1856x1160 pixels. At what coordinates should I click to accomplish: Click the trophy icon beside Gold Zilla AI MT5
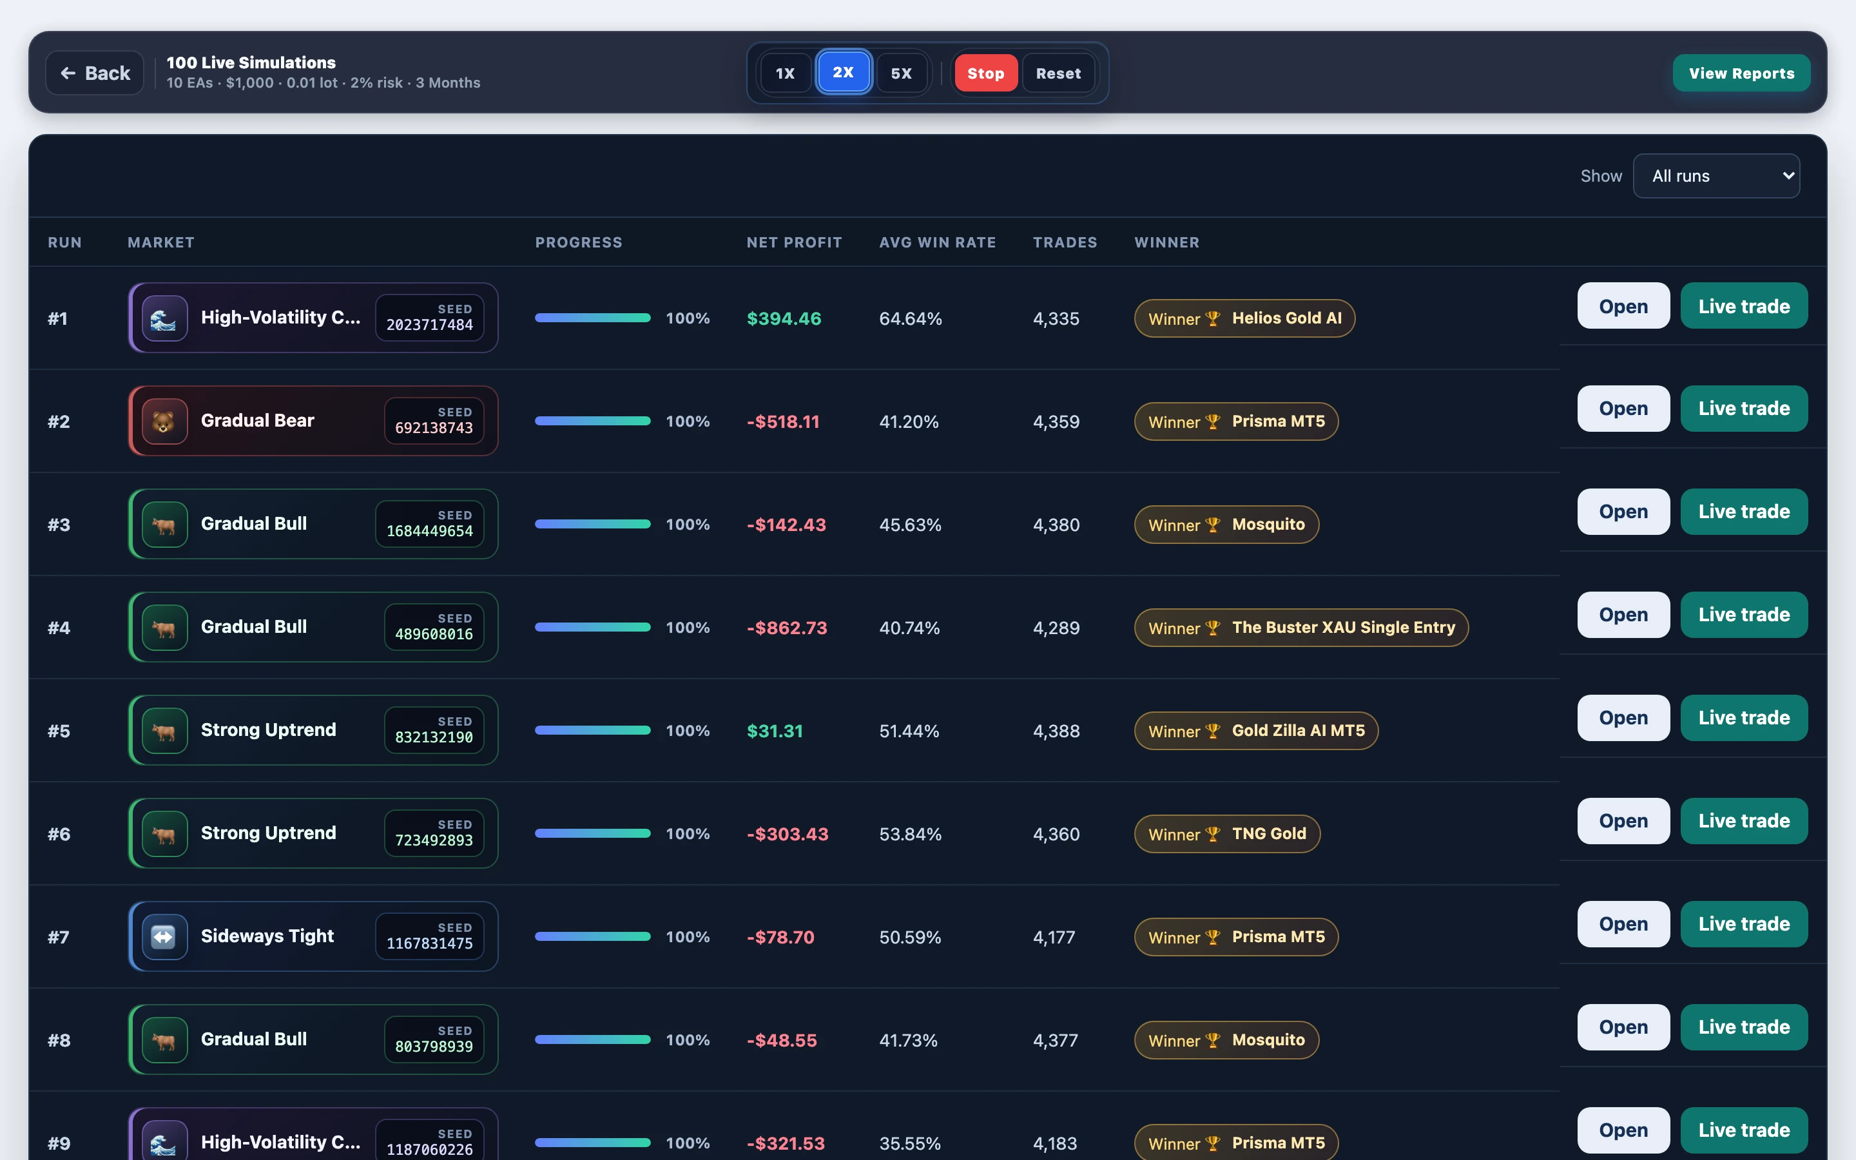(1213, 731)
